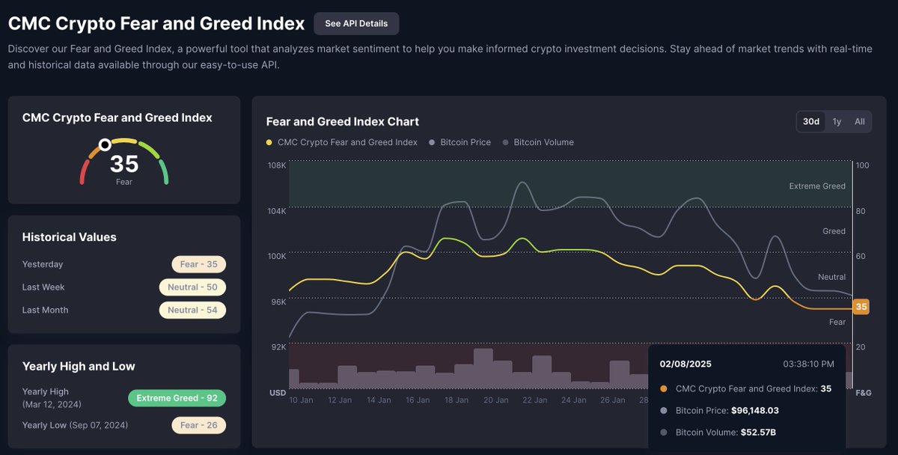
Task: Click the 'Extreme Greed - 92' yearly high badge
Action: (x=177, y=398)
